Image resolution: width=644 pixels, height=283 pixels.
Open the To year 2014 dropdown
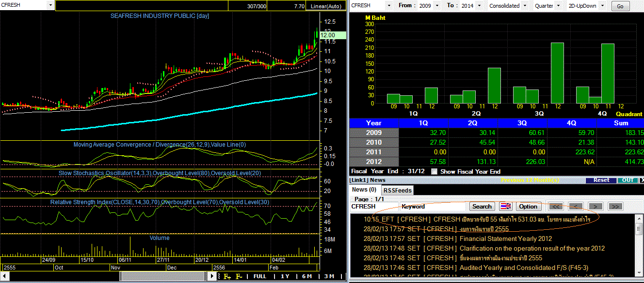[479, 6]
